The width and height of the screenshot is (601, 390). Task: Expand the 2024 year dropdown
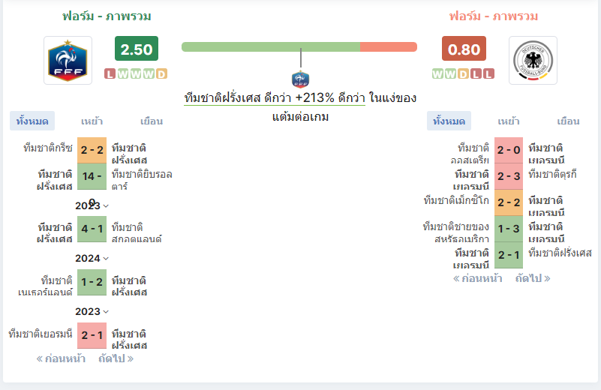pos(92,258)
